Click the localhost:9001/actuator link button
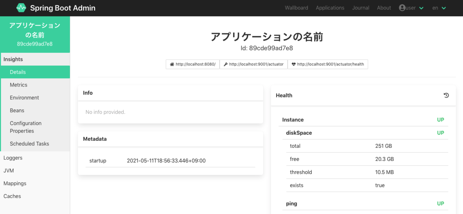Screen dimensions: 463x214 (x=253, y=64)
